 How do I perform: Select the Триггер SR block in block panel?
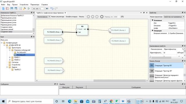click(x=166, y=71)
